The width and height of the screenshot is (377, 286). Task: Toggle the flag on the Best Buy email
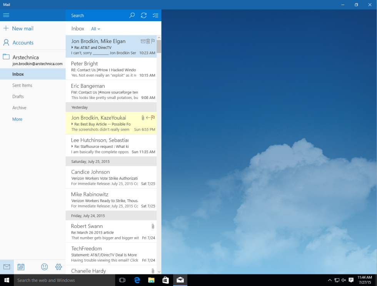(x=153, y=118)
